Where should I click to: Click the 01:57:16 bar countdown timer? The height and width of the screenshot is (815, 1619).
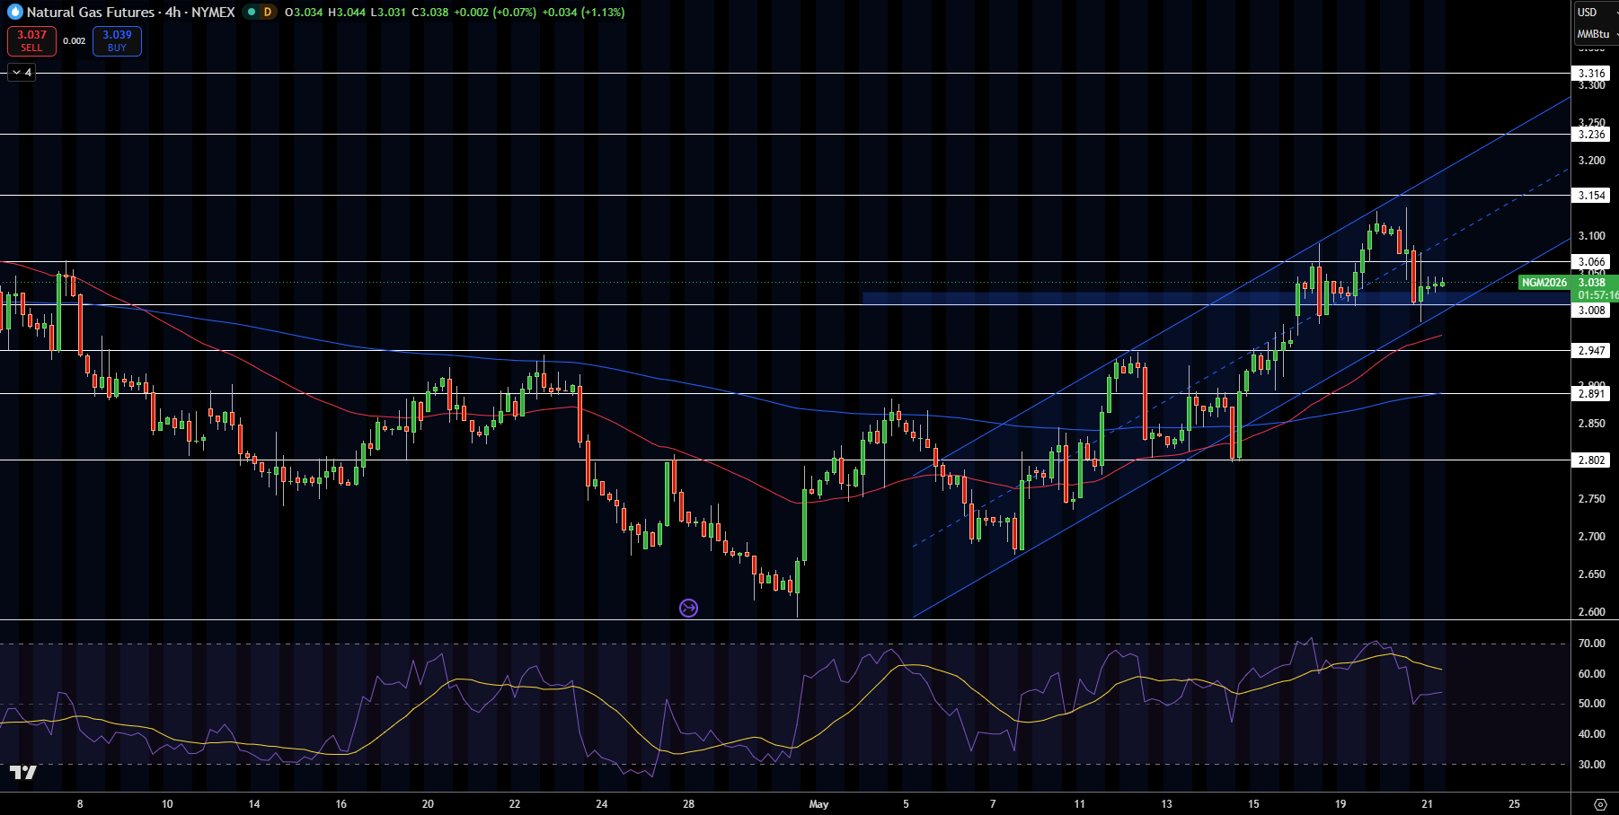coord(1597,295)
